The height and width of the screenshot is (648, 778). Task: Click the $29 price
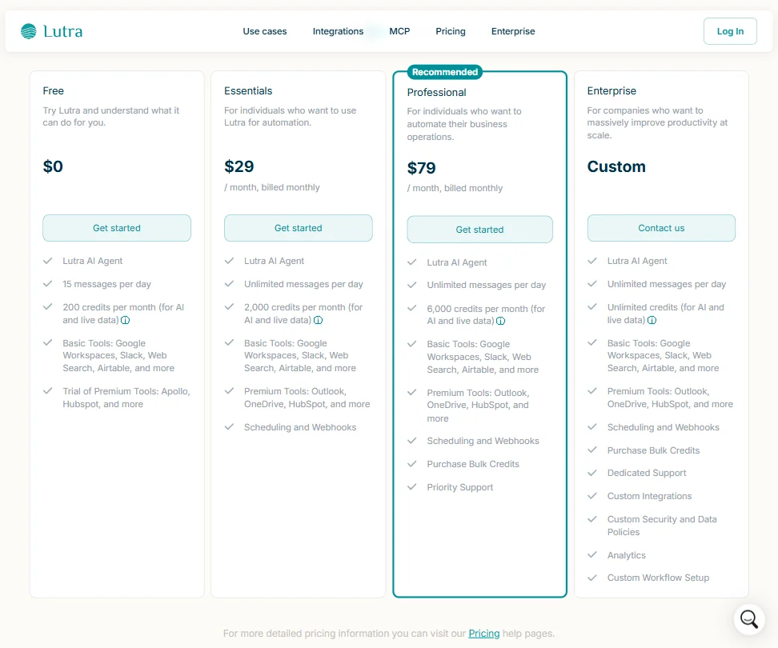(x=239, y=166)
